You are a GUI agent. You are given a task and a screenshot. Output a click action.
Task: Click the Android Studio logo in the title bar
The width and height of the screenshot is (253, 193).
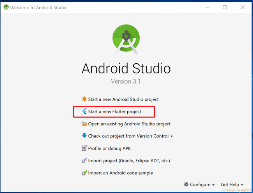[6, 7]
